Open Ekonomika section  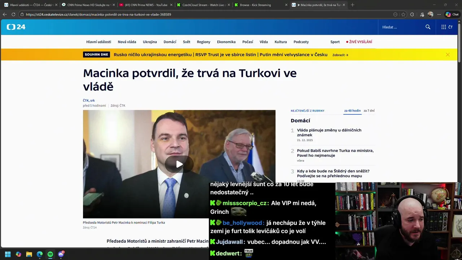point(226,42)
